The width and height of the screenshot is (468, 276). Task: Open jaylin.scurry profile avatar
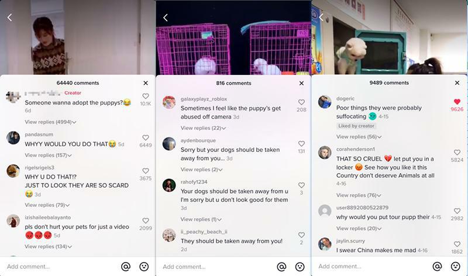coord(325,244)
